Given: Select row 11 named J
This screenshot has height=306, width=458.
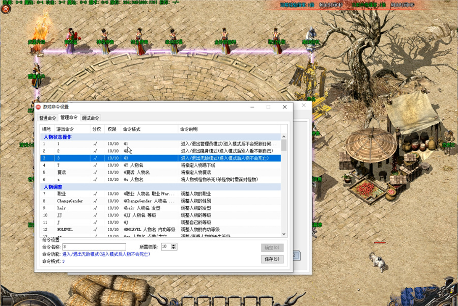Looking at the screenshot, I should 160,222.
